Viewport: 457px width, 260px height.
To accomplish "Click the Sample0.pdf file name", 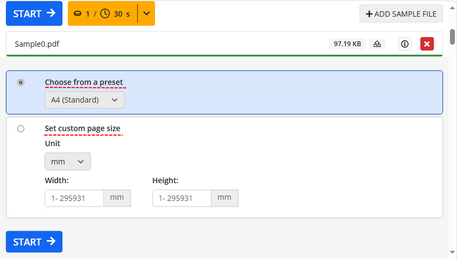I will 37,45.
